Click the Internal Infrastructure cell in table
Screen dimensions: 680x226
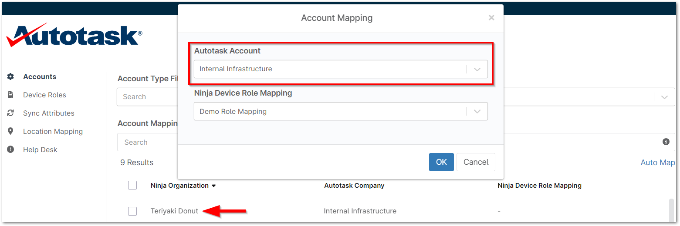[360, 211]
